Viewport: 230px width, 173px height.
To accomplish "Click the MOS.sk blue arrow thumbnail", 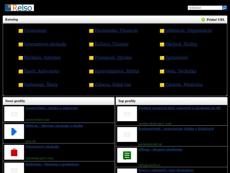I will [x=14, y=131].
